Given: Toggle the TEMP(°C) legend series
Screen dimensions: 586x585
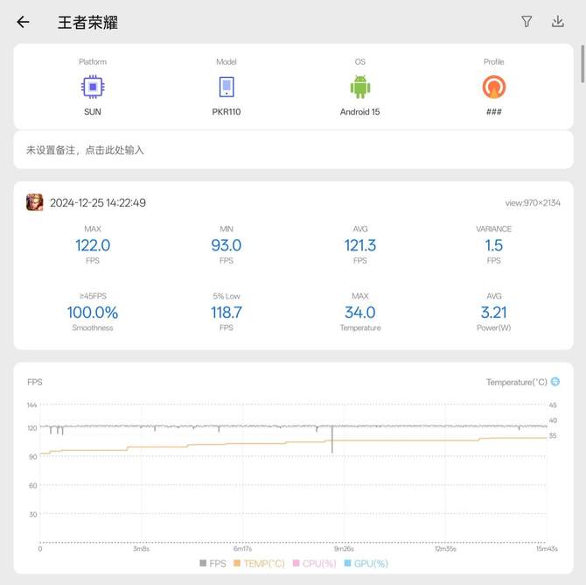Looking at the screenshot, I should [259, 563].
